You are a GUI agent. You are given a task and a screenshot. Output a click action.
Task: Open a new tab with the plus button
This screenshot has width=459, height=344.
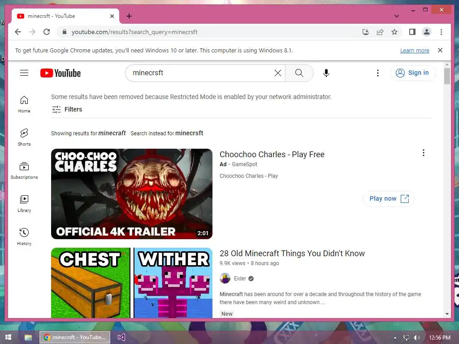click(129, 16)
